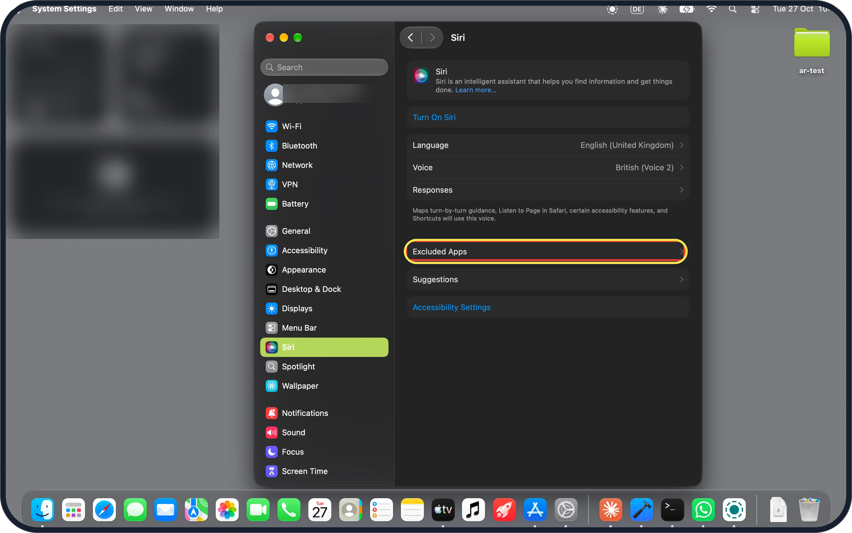Select Appearance settings
The height and width of the screenshot is (533, 852).
[324, 270]
